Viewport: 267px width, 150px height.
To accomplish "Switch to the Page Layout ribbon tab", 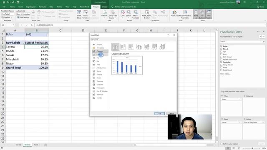I will pyautogui.click(x=31, y=7).
